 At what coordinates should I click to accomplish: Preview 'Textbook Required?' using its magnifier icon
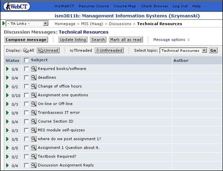pyautogui.click(x=34, y=156)
